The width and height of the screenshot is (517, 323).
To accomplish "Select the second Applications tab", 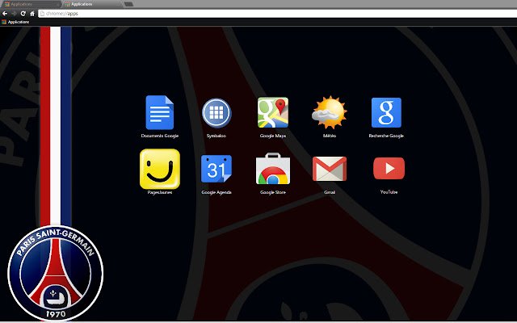I will pyautogui.click(x=93, y=4).
